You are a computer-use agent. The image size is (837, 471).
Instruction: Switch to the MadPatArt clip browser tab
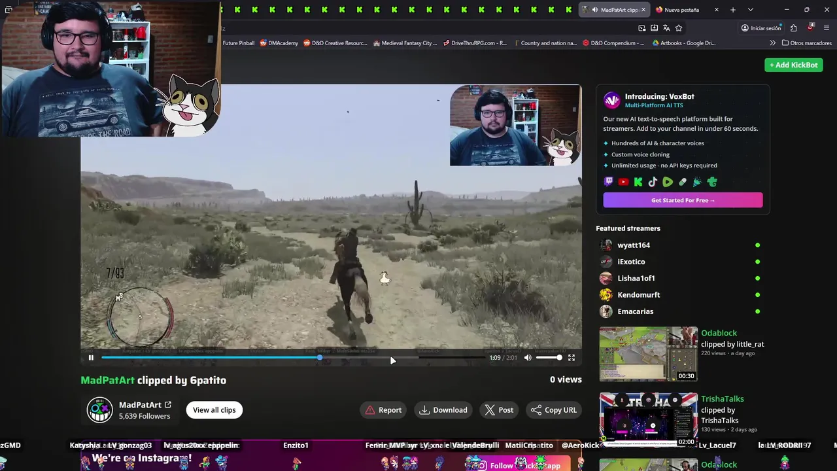point(615,10)
